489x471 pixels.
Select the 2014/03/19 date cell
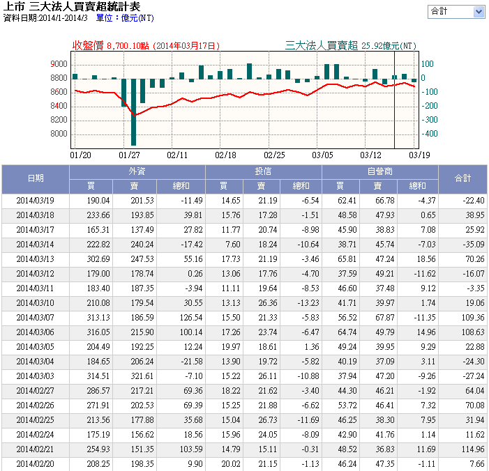(x=36, y=201)
